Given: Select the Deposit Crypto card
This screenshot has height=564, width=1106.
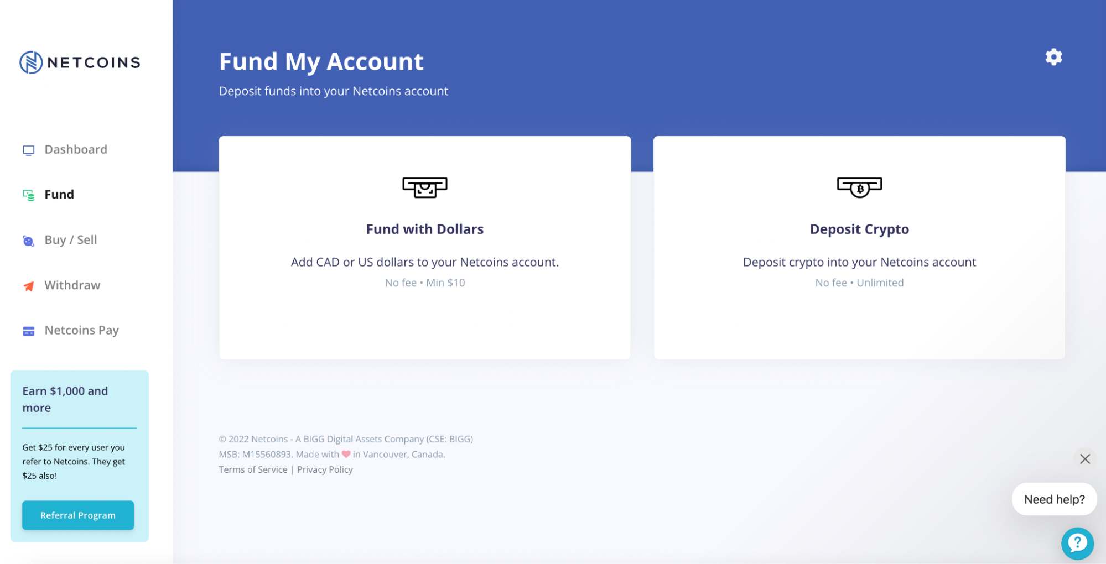Looking at the screenshot, I should (859, 247).
